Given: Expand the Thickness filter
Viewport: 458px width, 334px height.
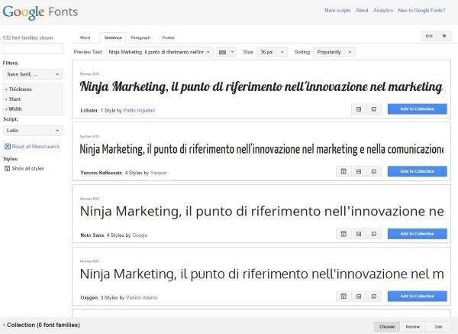Looking at the screenshot, I should [18, 89].
